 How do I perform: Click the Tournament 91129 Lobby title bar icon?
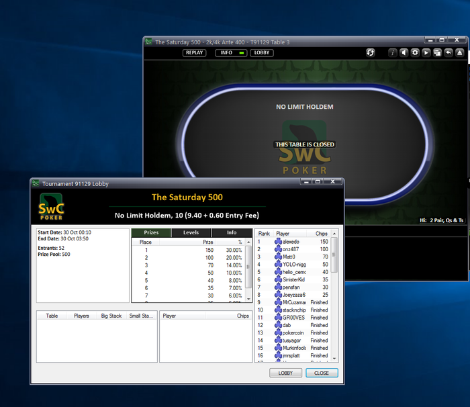(36, 183)
